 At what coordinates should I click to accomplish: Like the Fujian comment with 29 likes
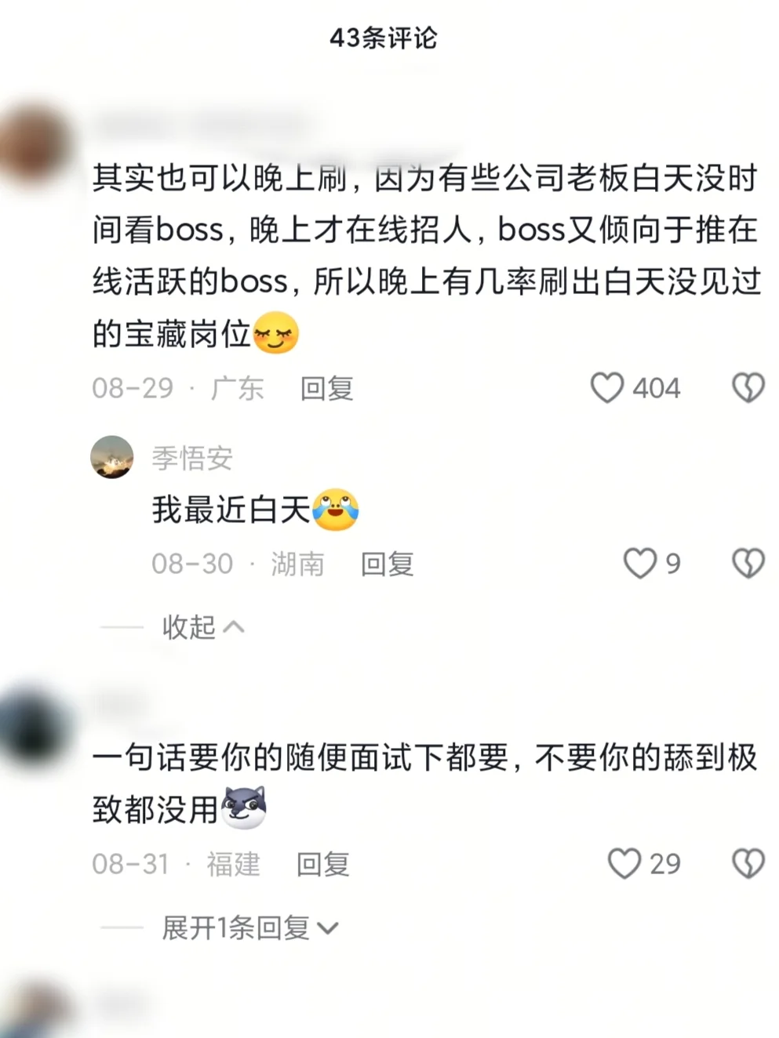(x=624, y=863)
